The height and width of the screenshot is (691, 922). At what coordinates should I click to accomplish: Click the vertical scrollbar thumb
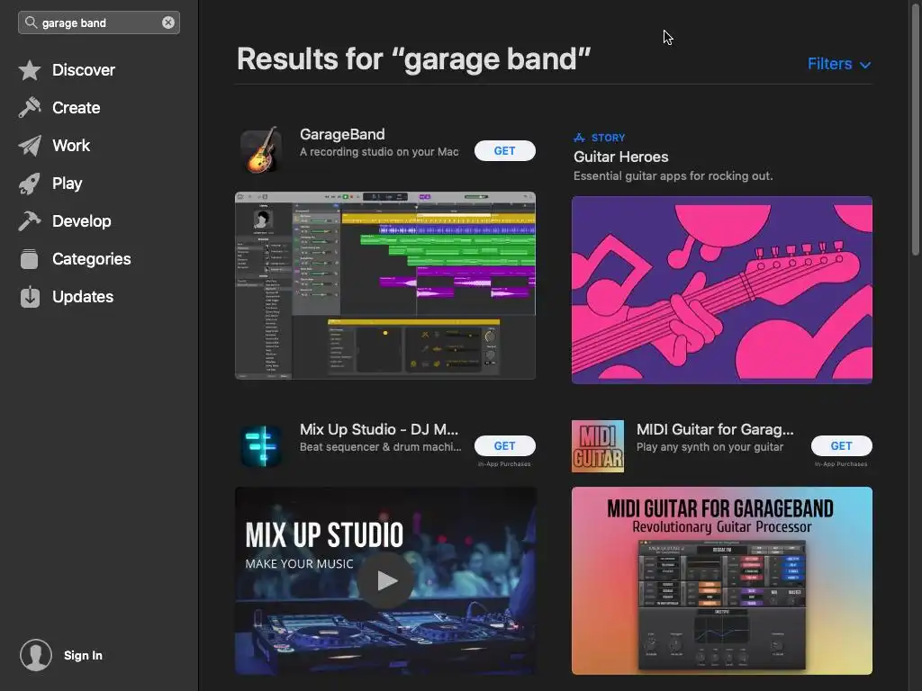[x=916, y=128]
